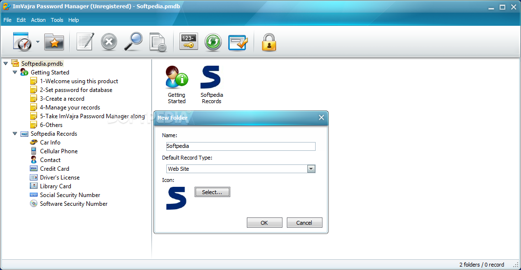The height and width of the screenshot is (270, 521).
Task: Click the new record speedometer toolbar icon
Action: (x=22, y=42)
